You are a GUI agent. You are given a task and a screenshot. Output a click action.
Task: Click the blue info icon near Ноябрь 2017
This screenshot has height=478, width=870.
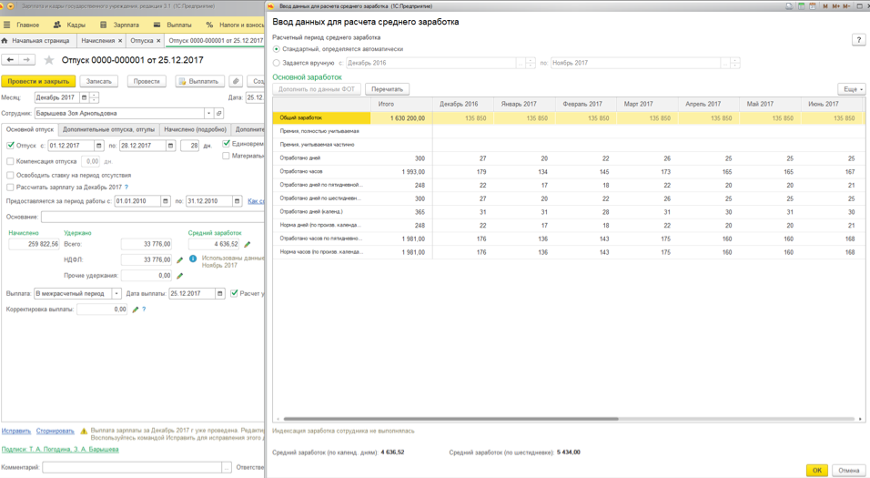point(193,259)
